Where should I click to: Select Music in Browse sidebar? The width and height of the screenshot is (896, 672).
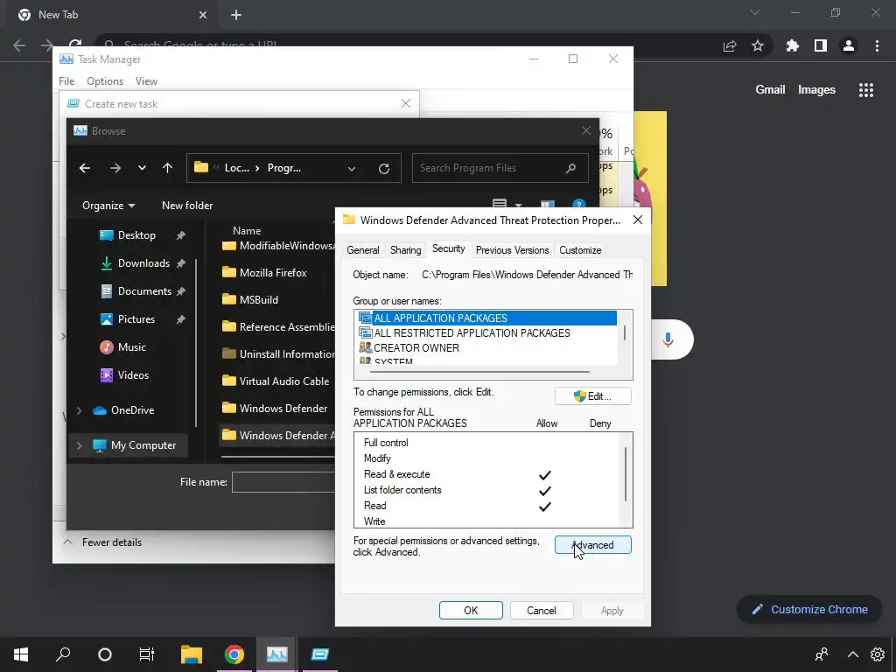click(x=131, y=346)
